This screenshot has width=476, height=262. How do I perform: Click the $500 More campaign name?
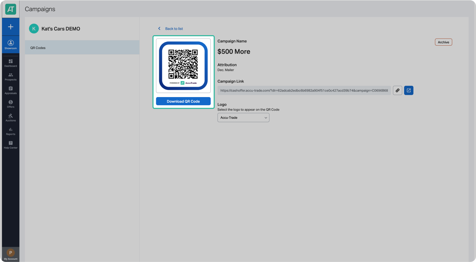click(234, 51)
